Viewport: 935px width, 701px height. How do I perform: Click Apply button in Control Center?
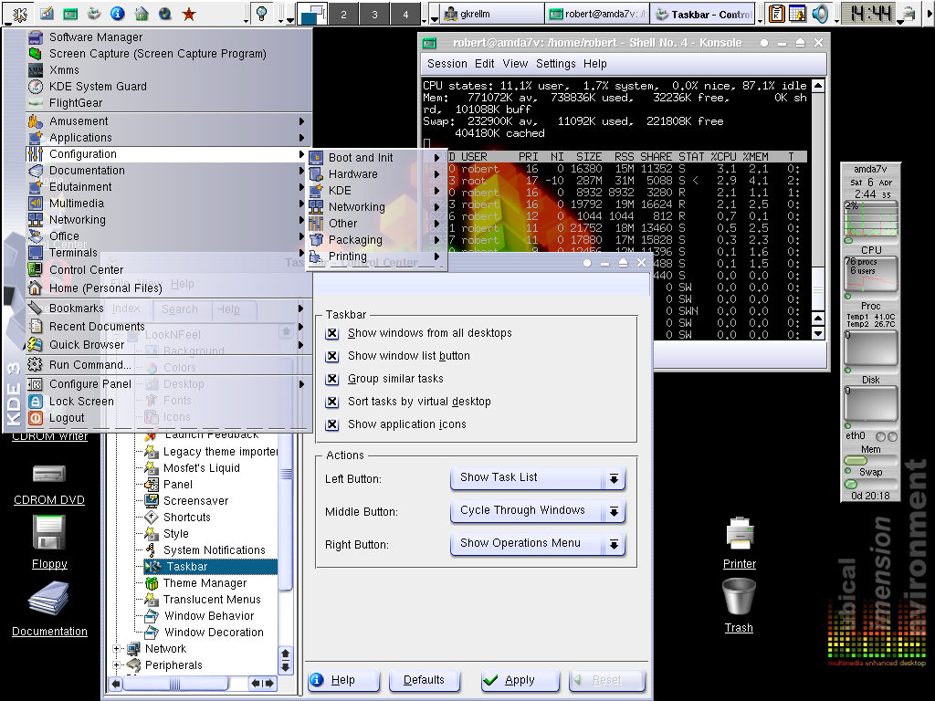pos(520,680)
